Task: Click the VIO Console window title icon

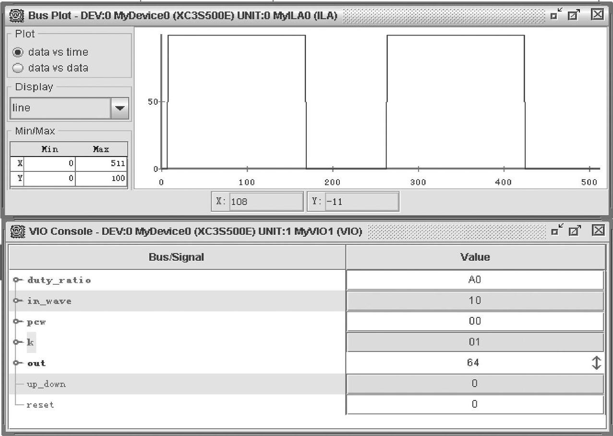Action: coord(18,231)
